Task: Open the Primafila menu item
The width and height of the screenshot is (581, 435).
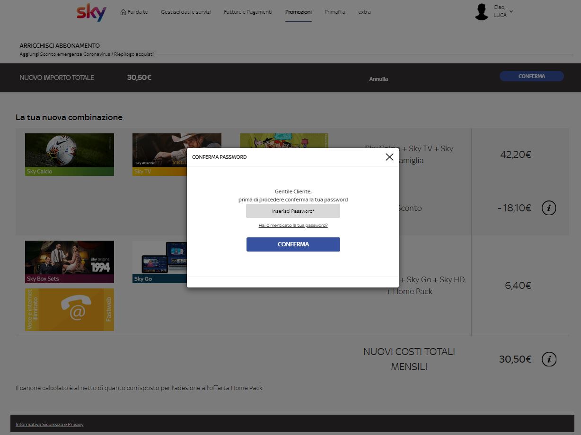Action: (335, 12)
